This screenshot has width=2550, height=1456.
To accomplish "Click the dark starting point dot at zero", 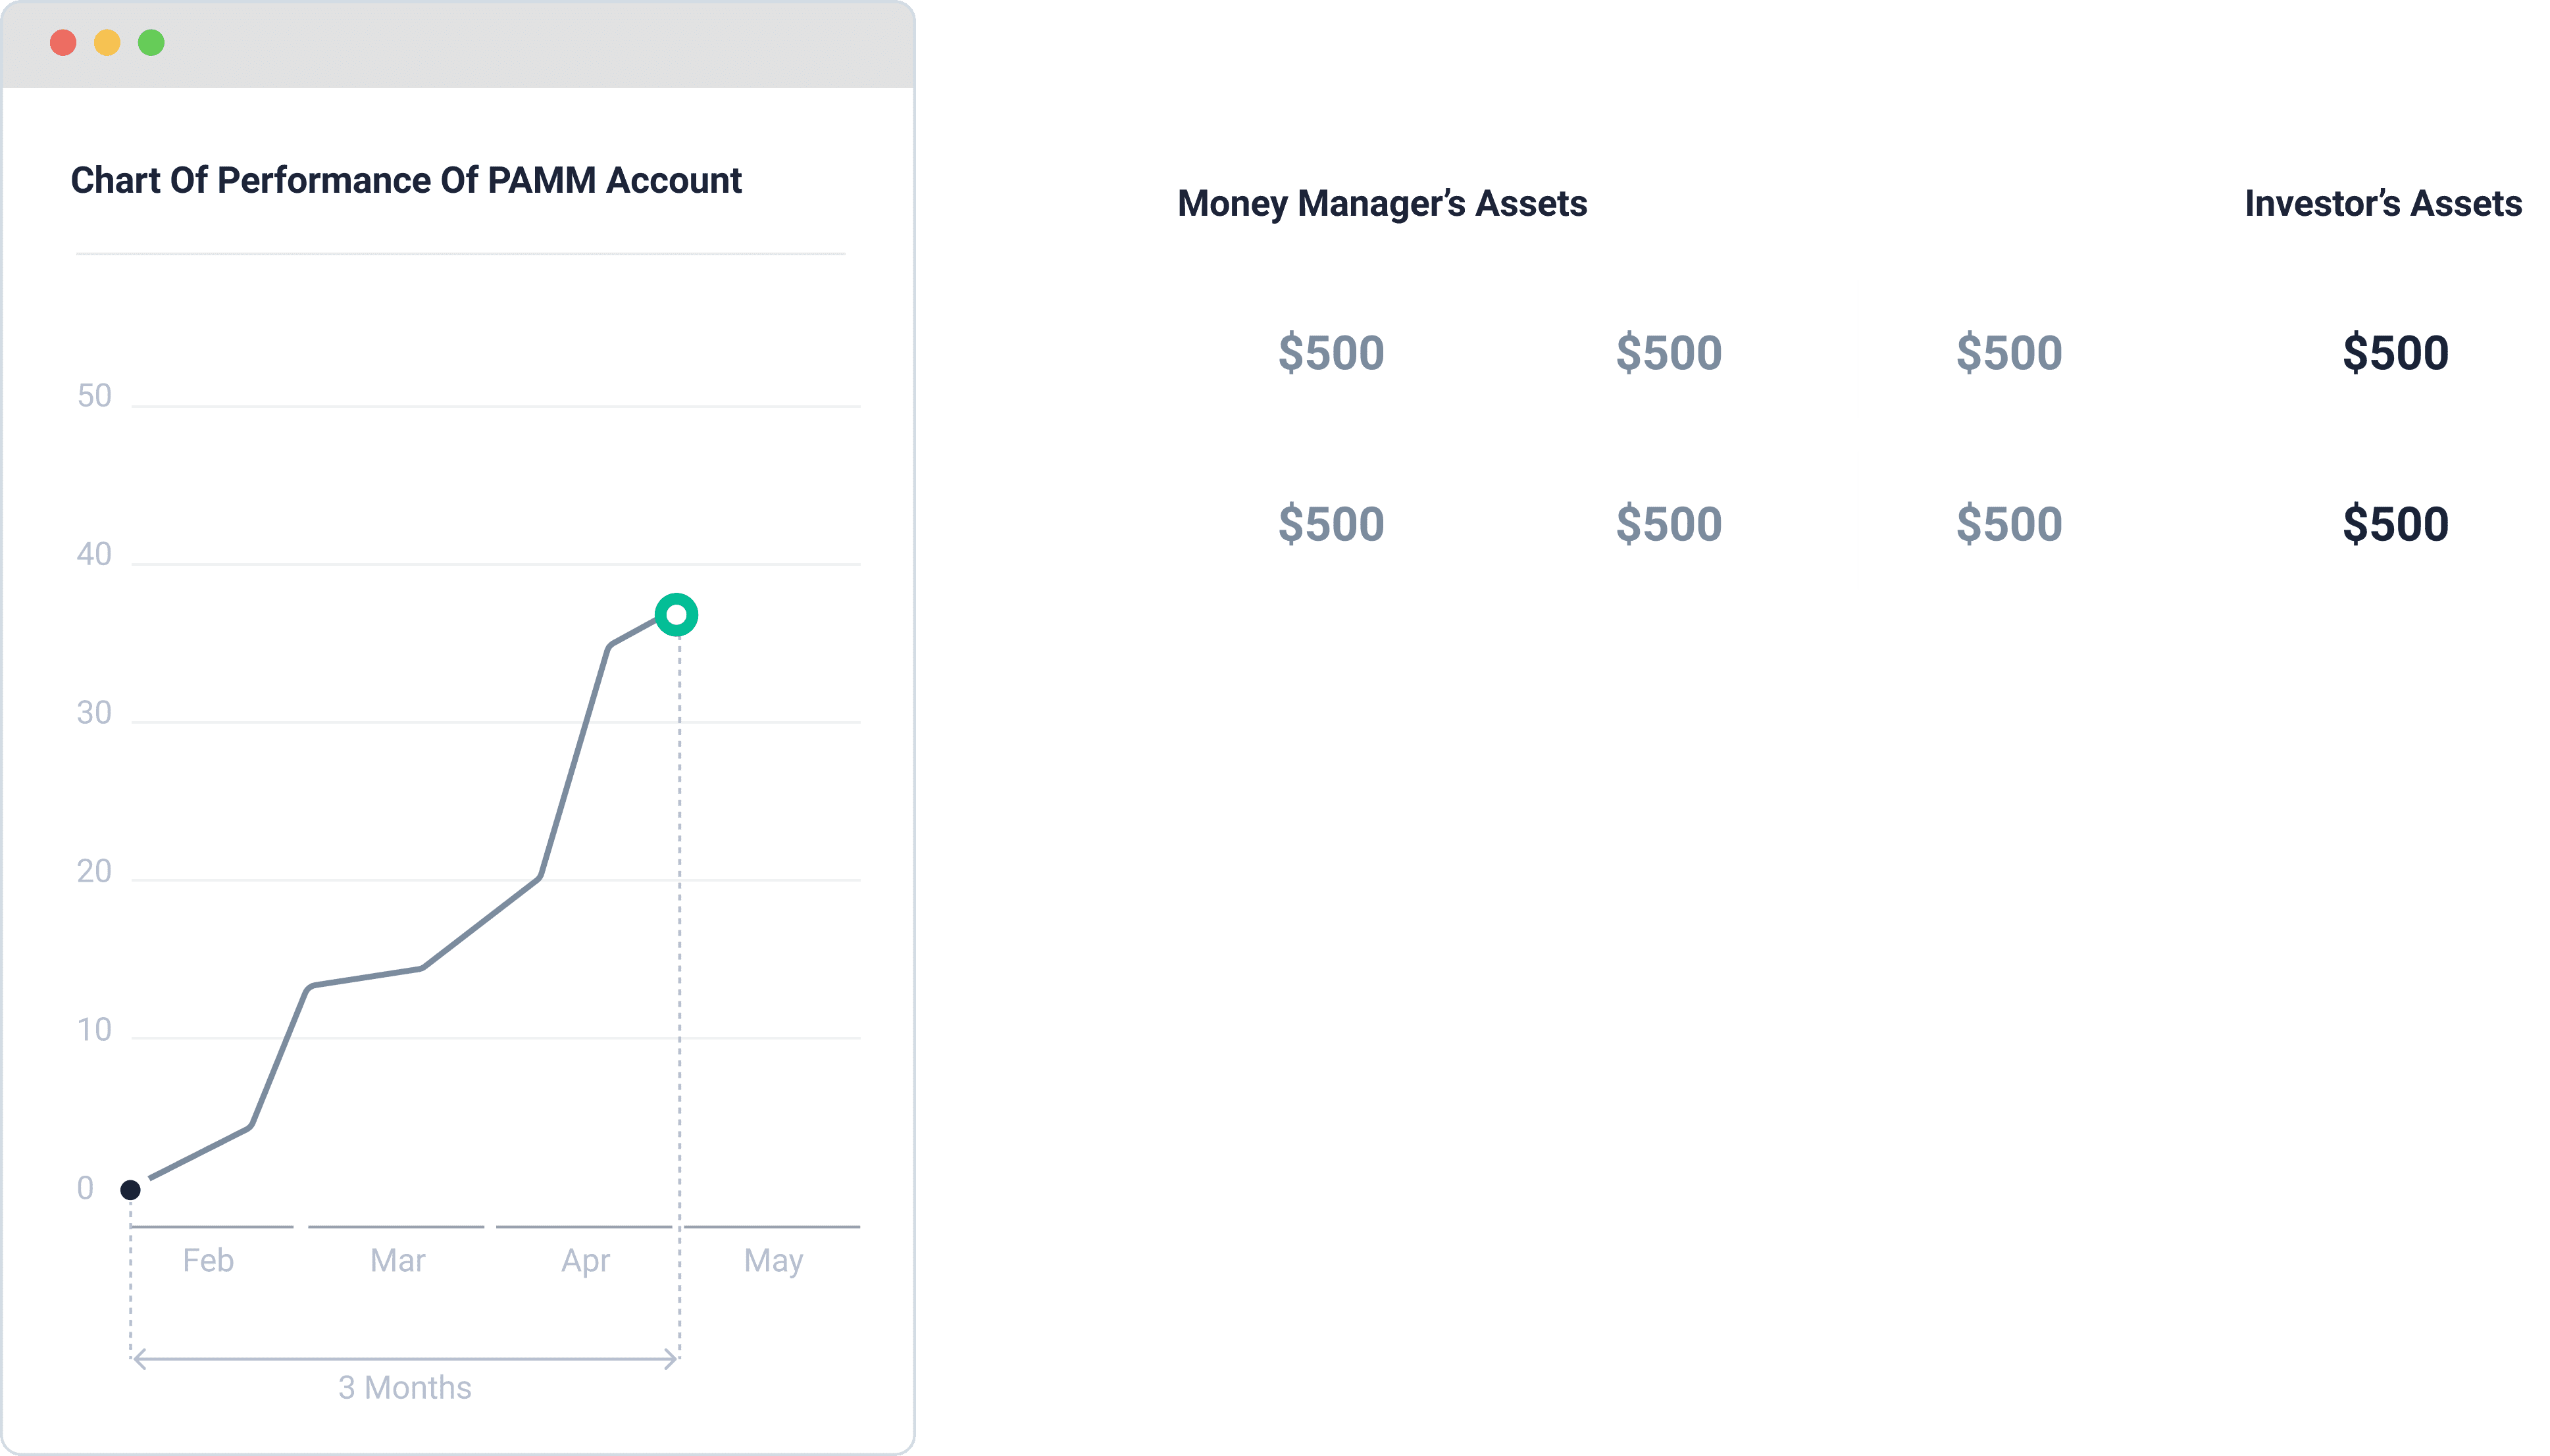I will (130, 1190).
